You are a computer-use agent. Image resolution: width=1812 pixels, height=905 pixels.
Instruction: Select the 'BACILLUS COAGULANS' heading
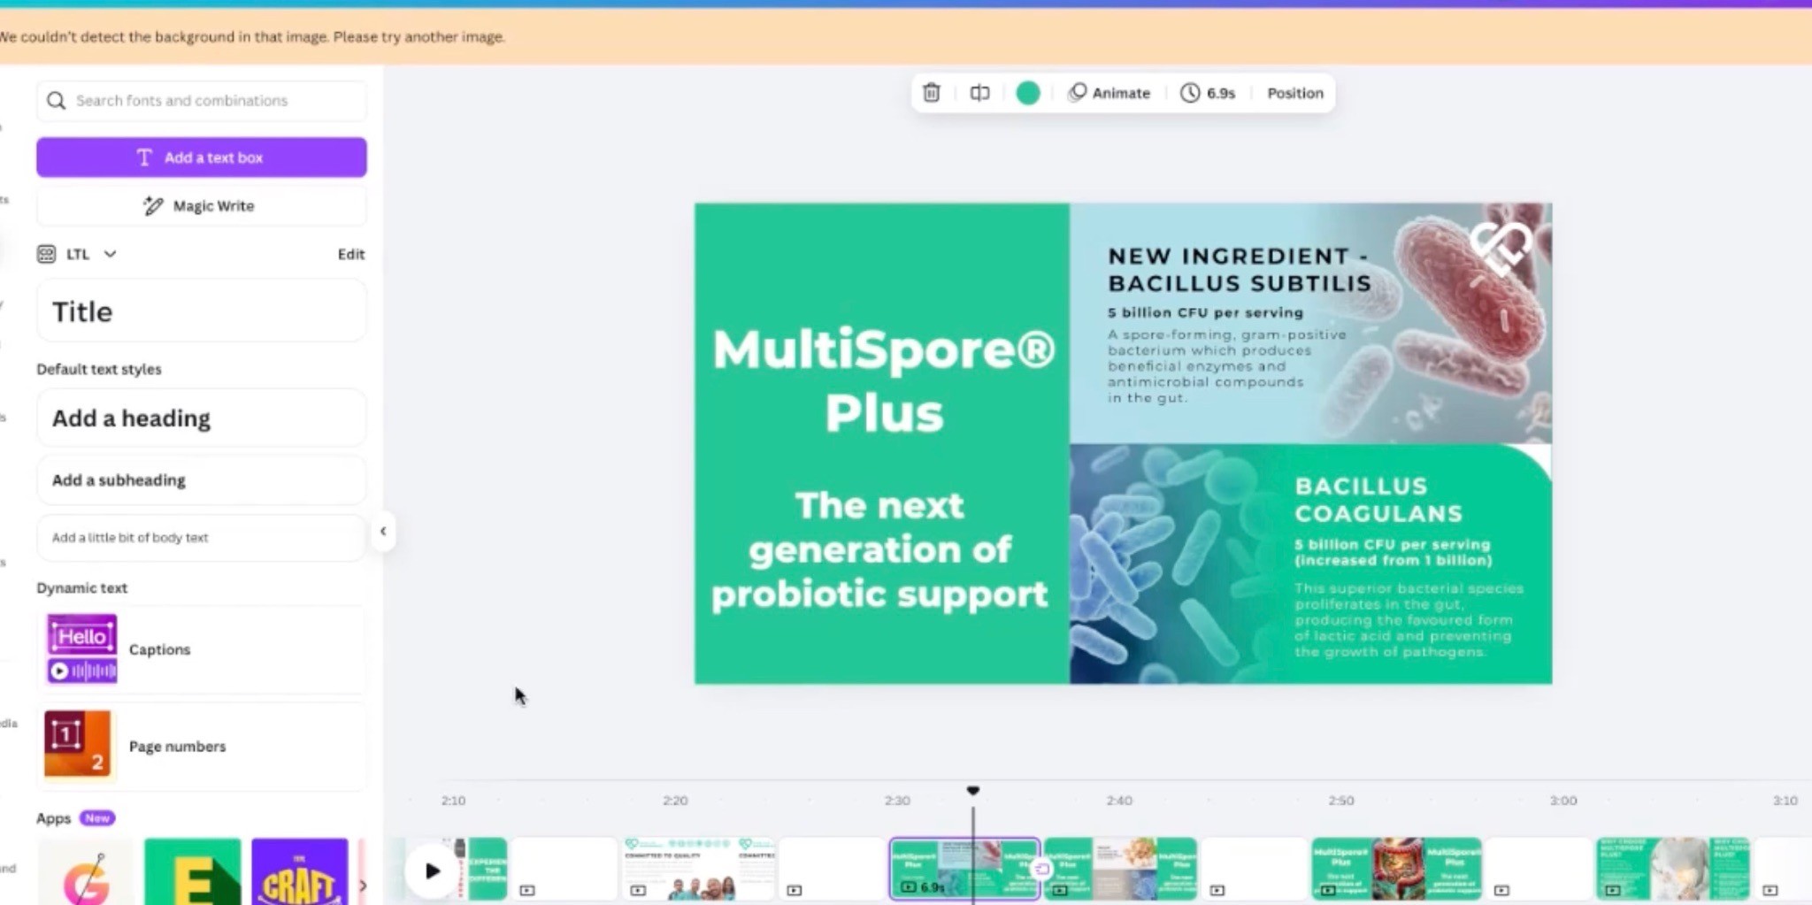pyautogui.click(x=1378, y=500)
